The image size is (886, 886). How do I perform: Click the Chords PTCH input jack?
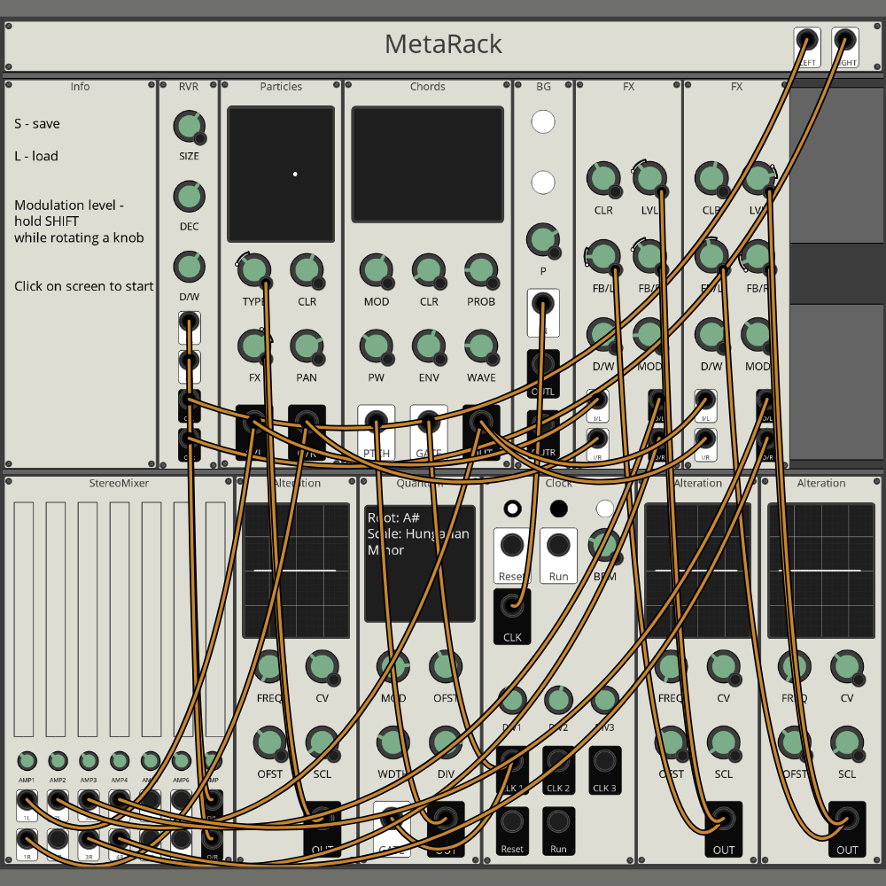point(377,422)
